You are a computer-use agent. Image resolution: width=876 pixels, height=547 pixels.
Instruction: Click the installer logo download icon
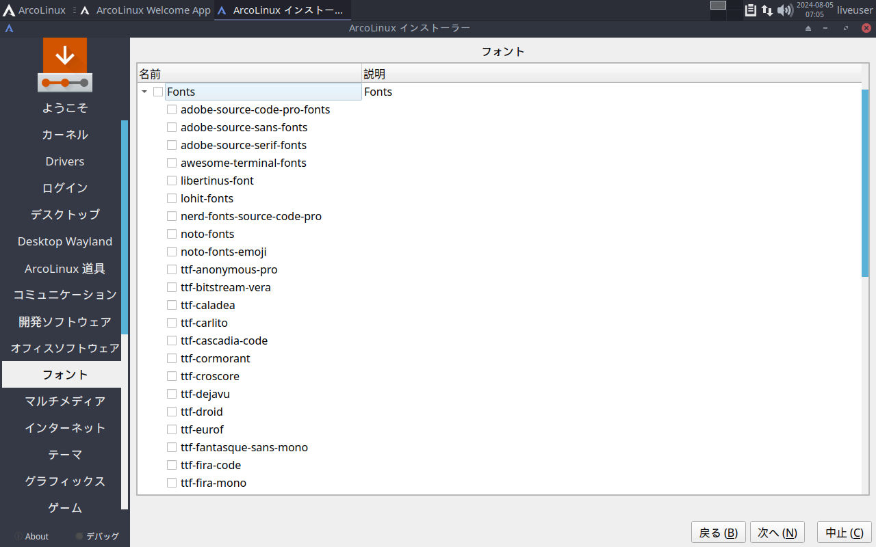[x=65, y=65]
